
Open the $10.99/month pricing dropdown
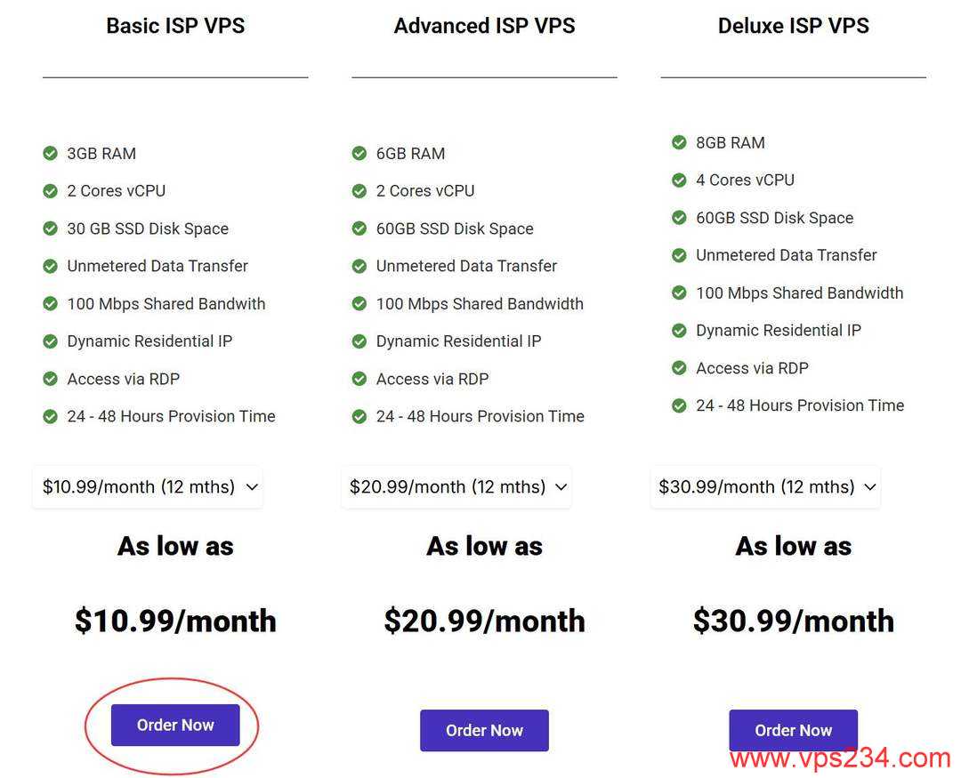(x=147, y=486)
